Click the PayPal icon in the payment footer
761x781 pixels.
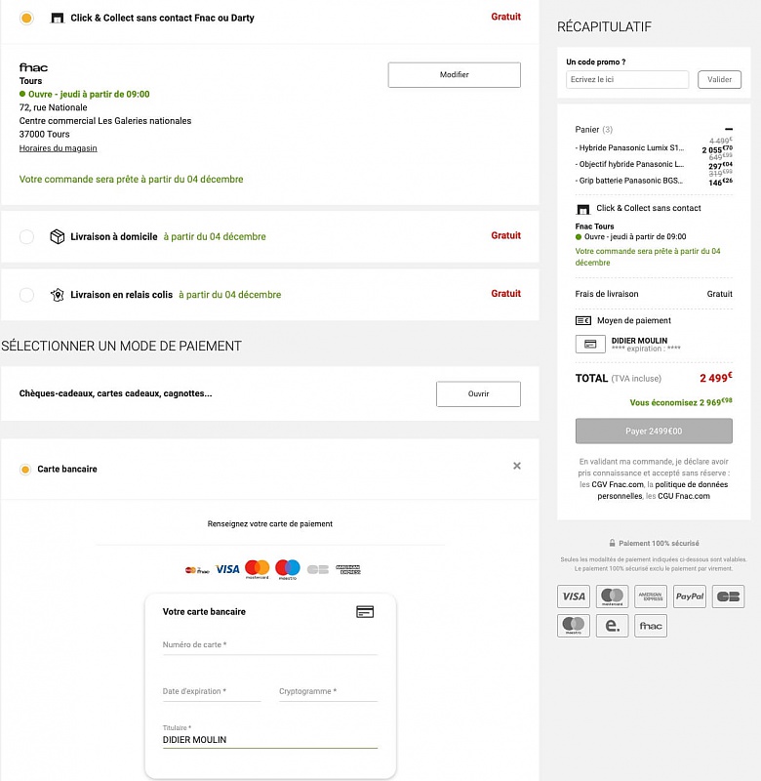click(690, 596)
